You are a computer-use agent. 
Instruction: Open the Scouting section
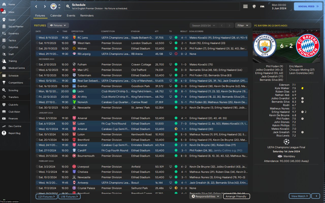[13, 90]
